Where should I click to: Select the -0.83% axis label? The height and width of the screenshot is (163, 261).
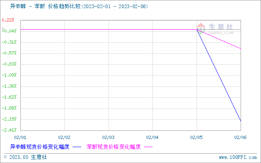pos(9,64)
